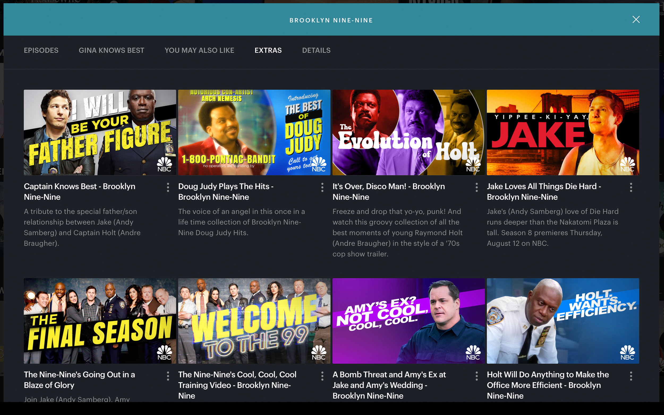View the Details tab
The image size is (664, 415).
316,50
